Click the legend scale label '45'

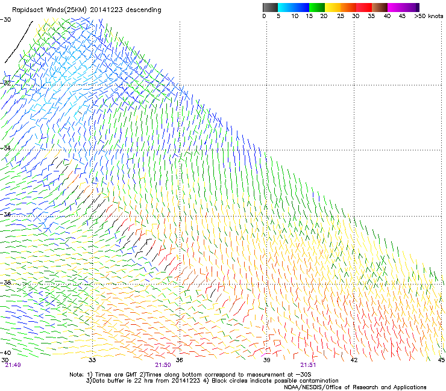point(402,16)
